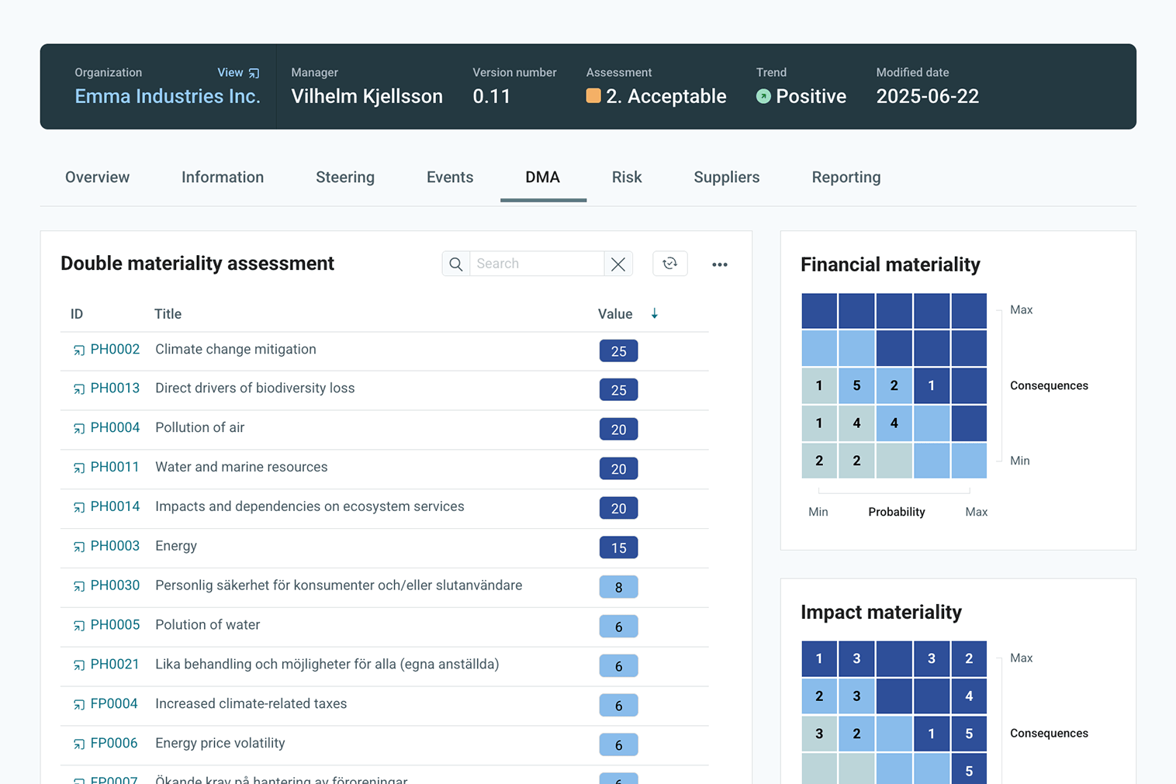Click the refresh icon button
Screen dimensions: 1176x784
click(670, 264)
